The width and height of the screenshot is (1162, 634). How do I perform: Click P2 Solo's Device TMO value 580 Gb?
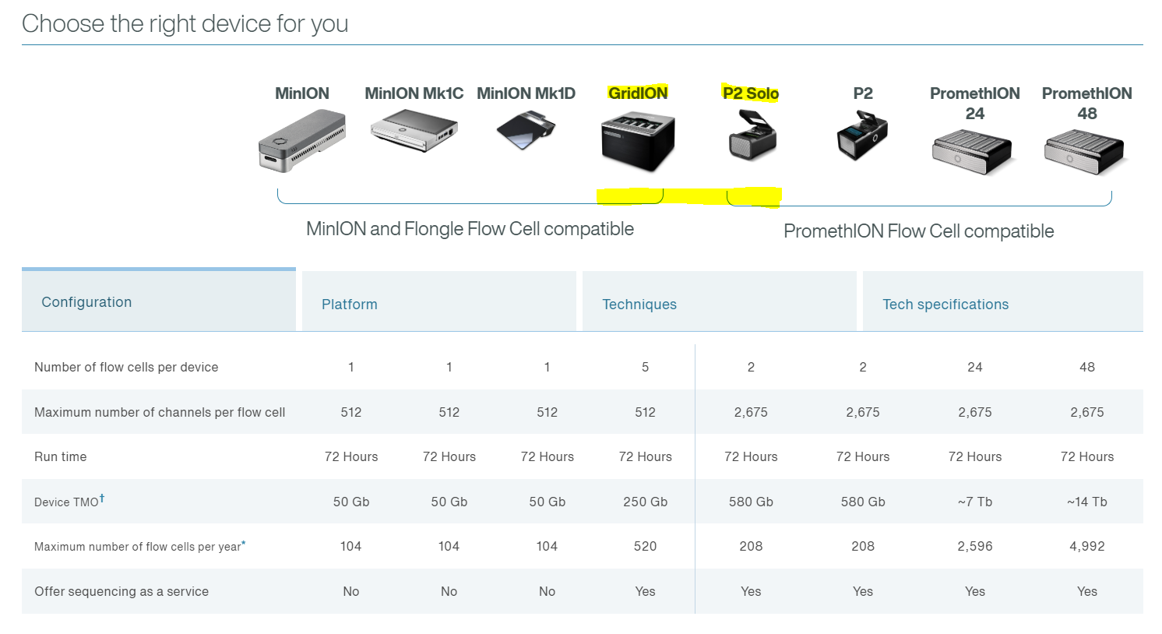pos(751,502)
